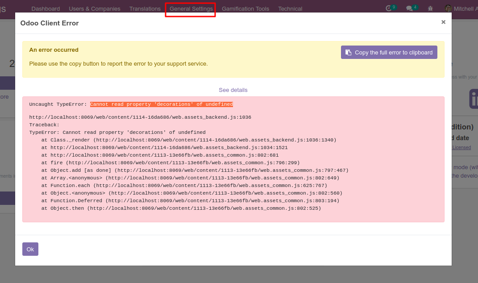The width and height of the screenshot is (478, 283).
Task: Open the Technical dropdown menu
Action: [x=290, y=8]
